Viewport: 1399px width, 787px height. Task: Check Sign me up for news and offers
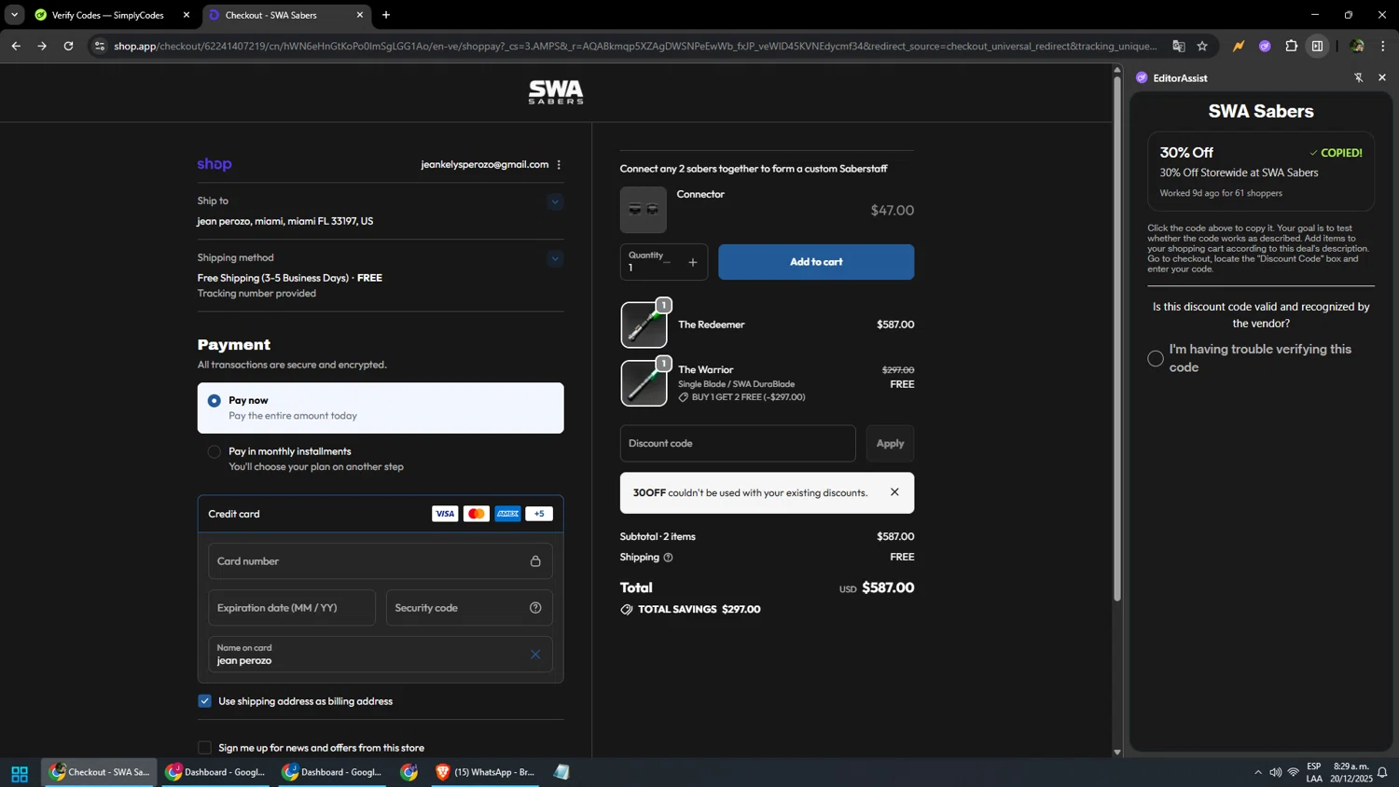(x=204, y=748)
